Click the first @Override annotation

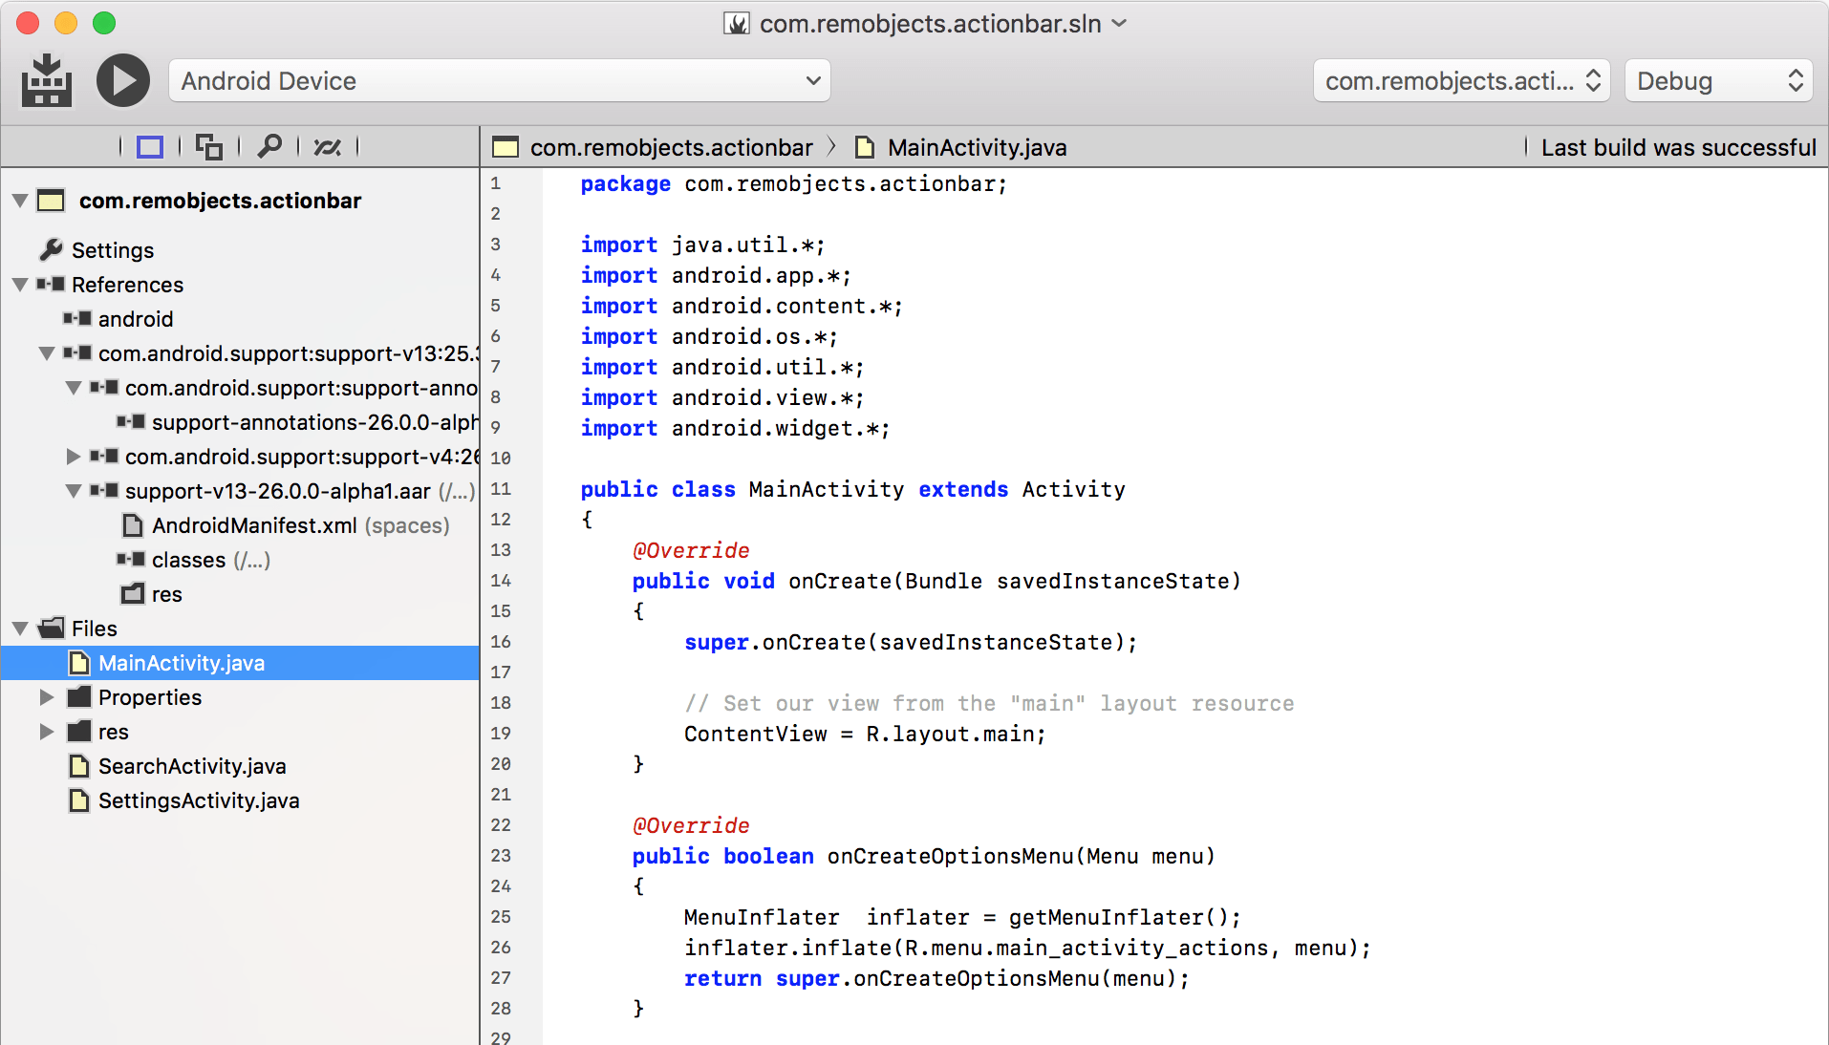[x=691, y=550]
